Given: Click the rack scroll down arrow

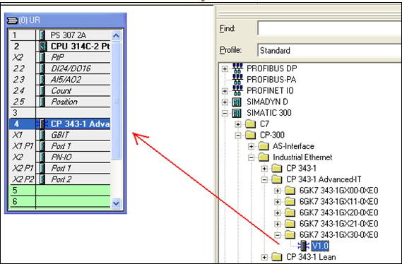Looking at the screenshot, I should point(116,203).
